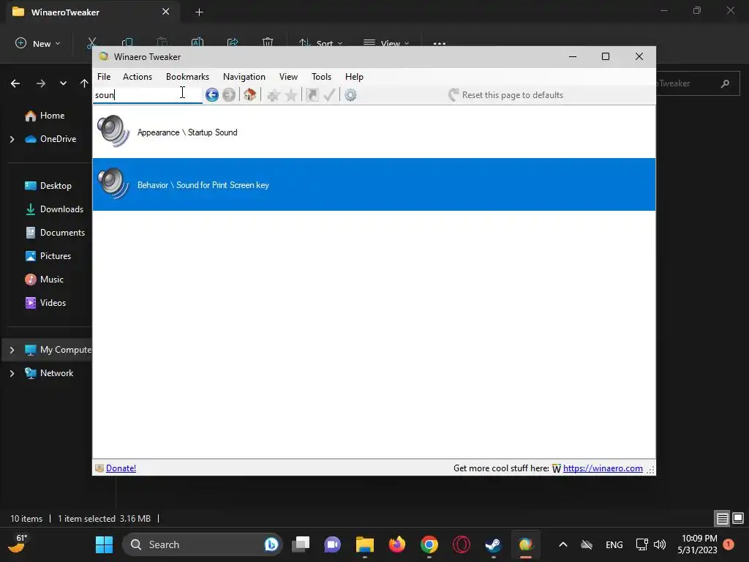
Task: Open the Winaero Tweaker home page icon
Action: pyautogui.click(x=249, y=95)
